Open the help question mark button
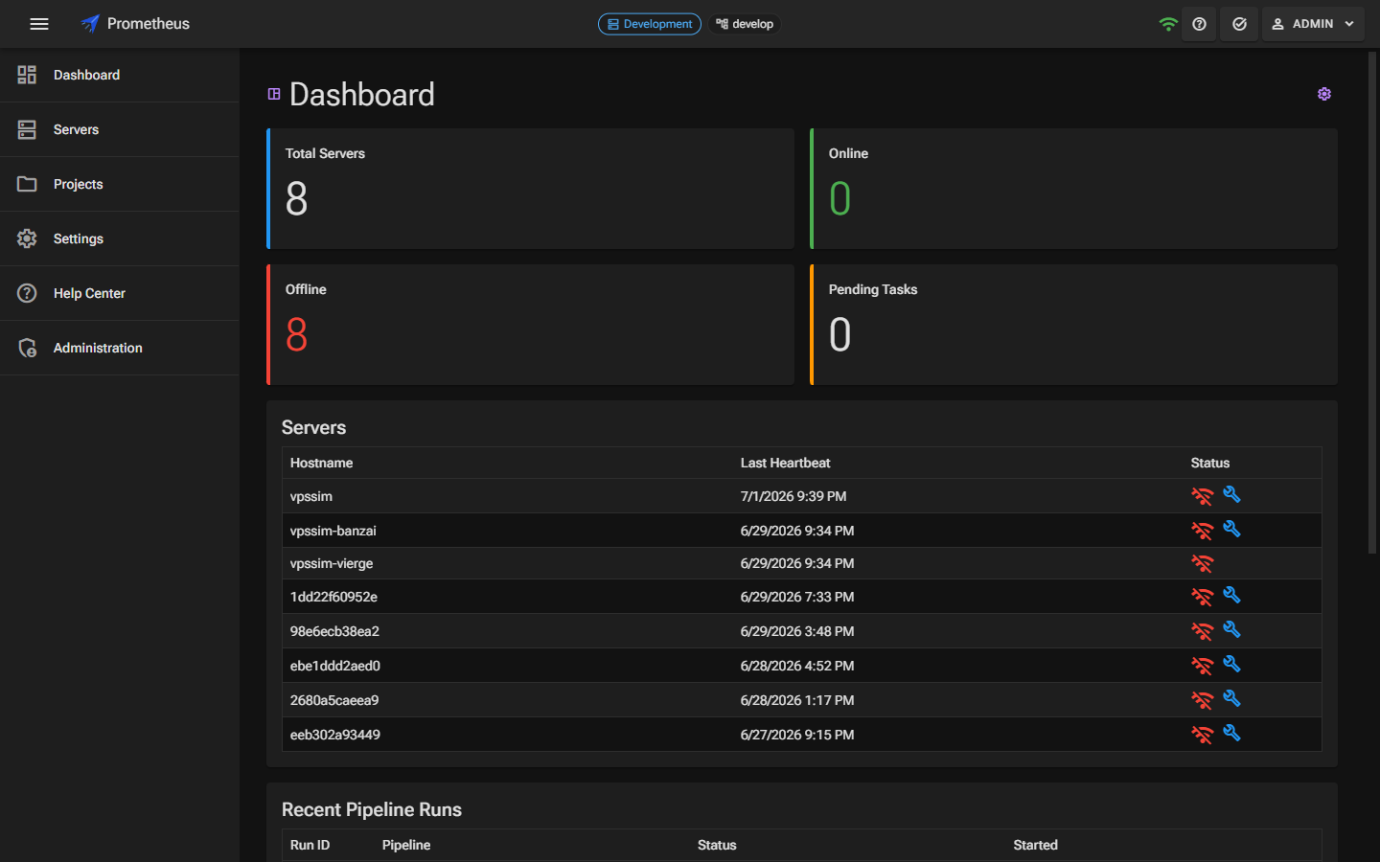 1199,24
